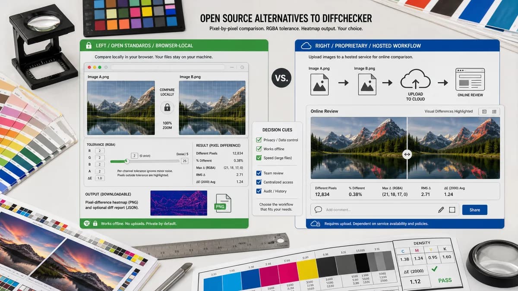Click the loose limit box showing 25

pos(185,161)
